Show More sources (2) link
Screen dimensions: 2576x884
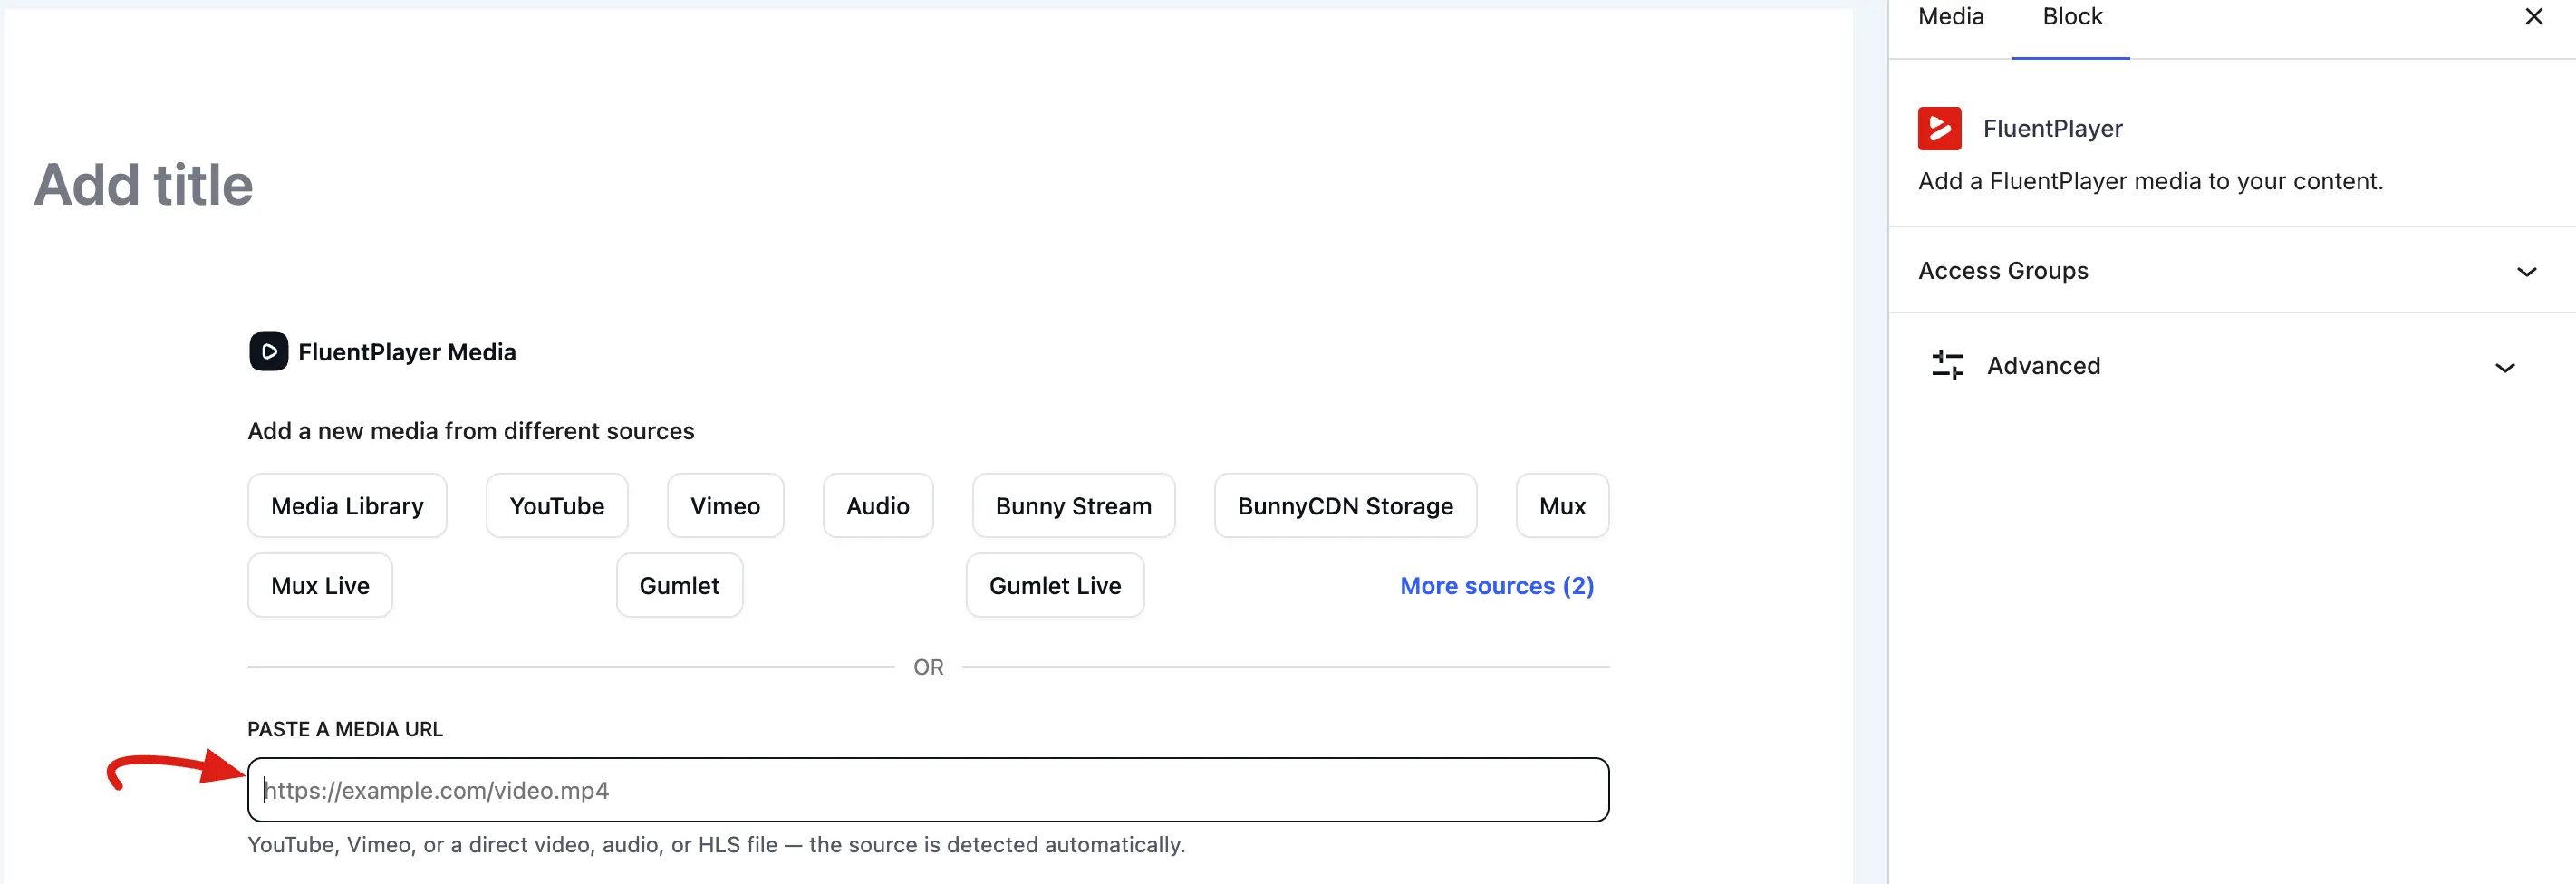1496,586
